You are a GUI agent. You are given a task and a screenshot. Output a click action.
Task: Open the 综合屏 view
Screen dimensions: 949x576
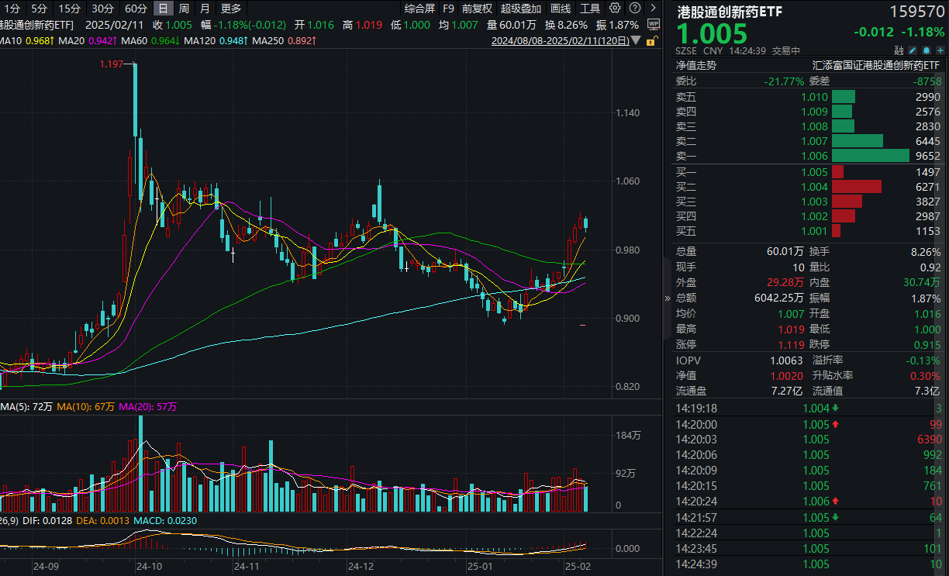[419, 9]
